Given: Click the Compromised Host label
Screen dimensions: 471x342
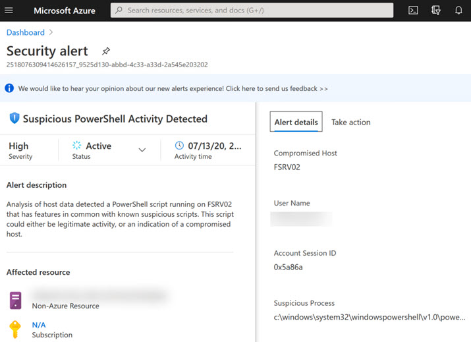Looking at the screenshot, I should pos(305,153).
